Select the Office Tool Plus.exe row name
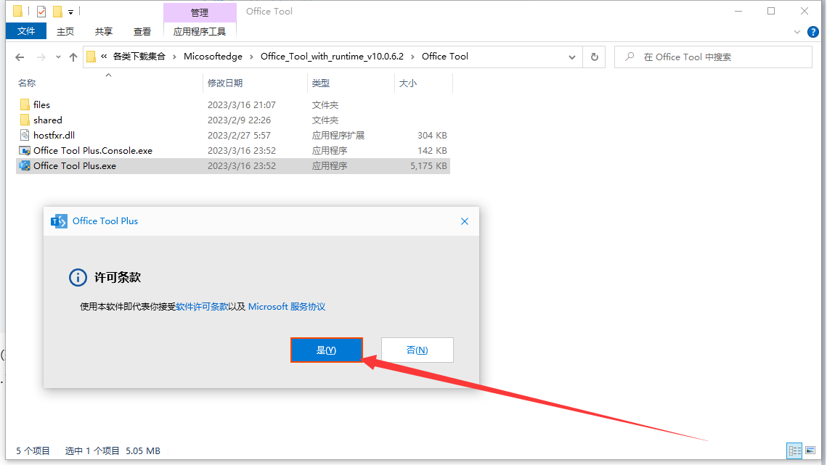This screenshot has width=827, height=465. pos(75,166)
